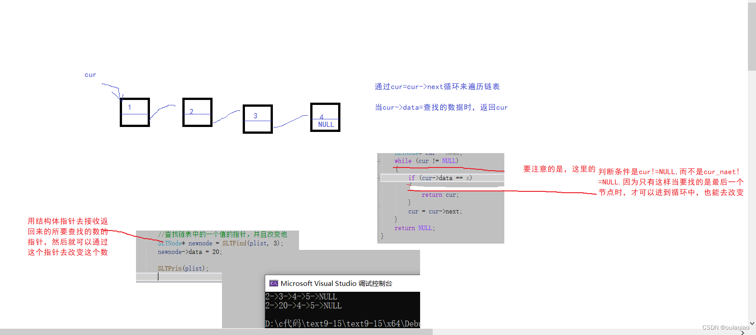Click the text '通过cur=cur->next循环来遍历链表'
This screenshot has height=335, width=756.
437,86
